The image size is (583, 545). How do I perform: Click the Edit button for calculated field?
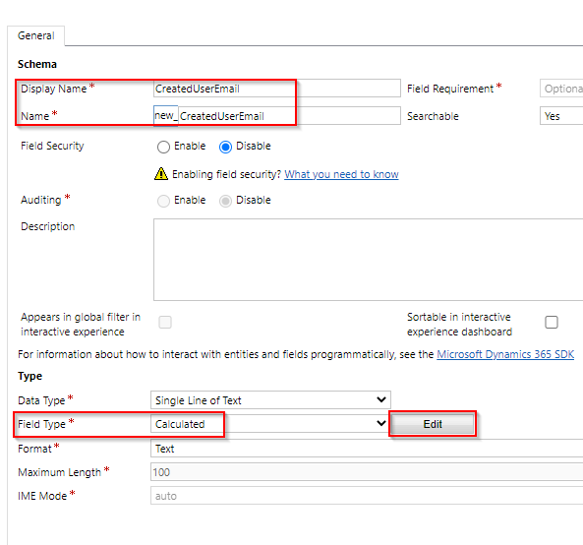click(433, 424)
